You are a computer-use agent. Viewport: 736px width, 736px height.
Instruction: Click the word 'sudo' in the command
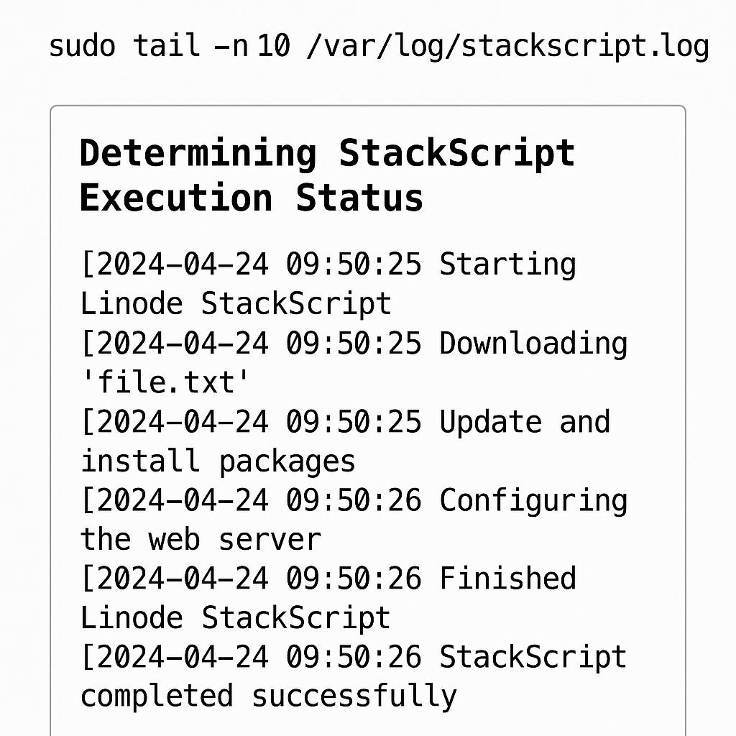tap(82, 46)
